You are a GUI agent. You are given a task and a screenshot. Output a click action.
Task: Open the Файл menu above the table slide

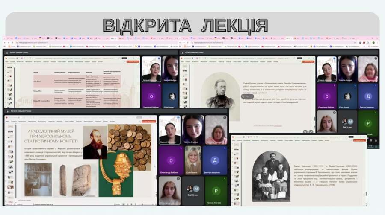[x=7, y=62]
